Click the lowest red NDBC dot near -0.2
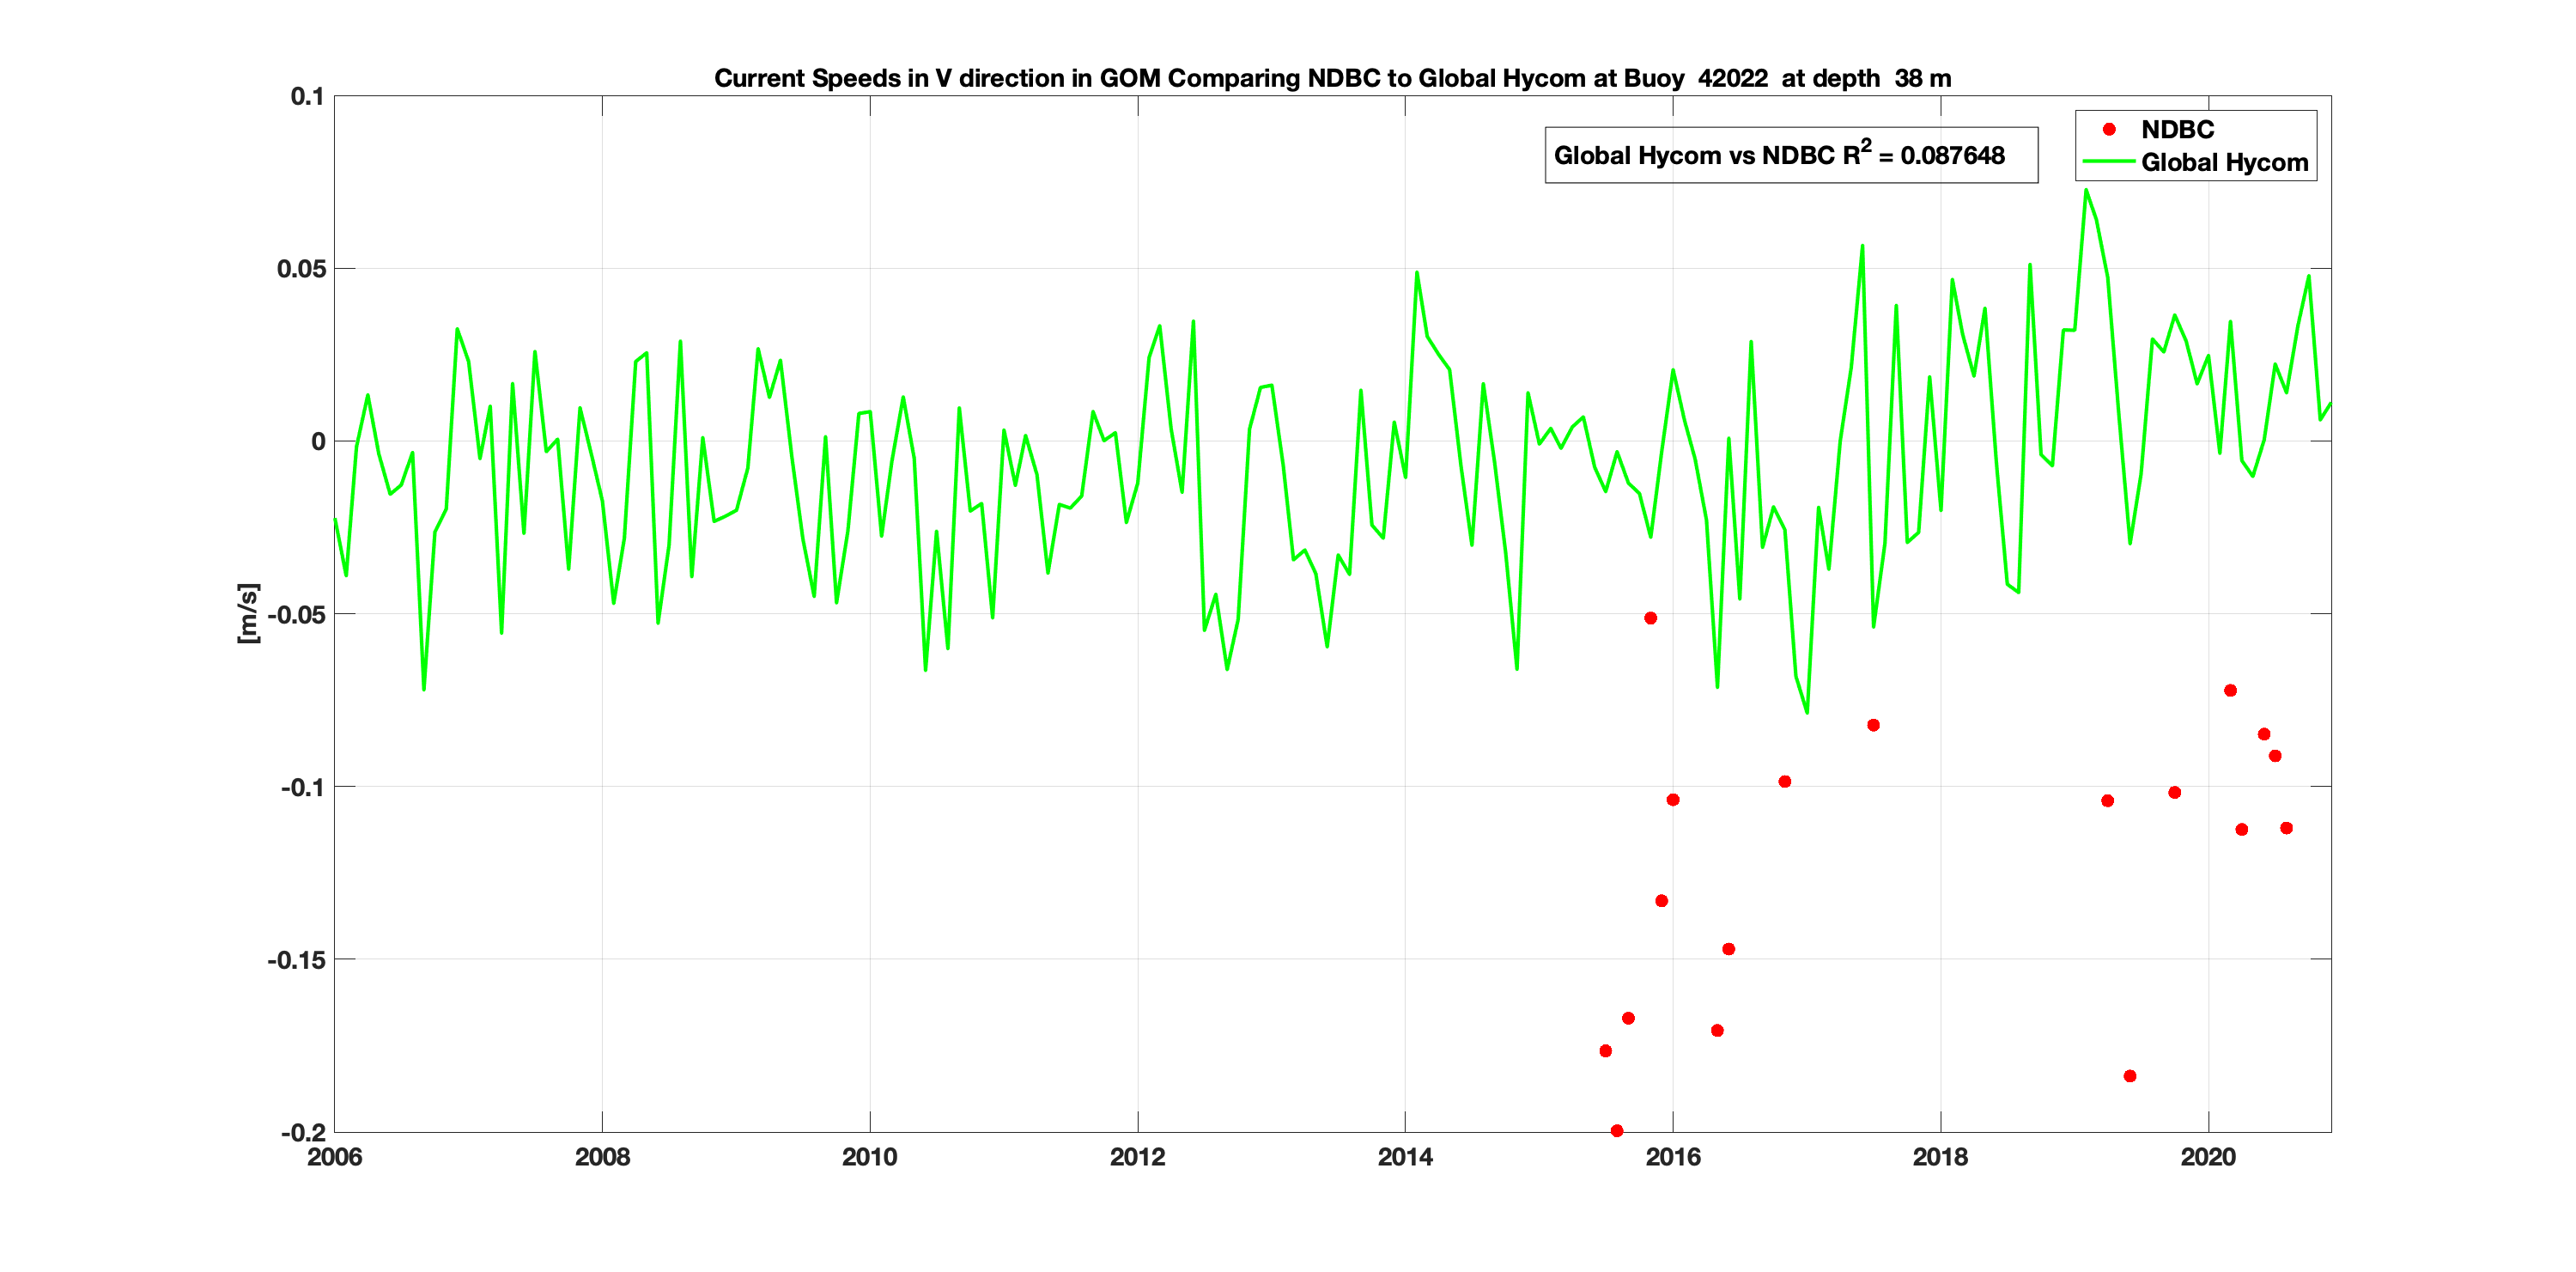 click(1617, 1131)
